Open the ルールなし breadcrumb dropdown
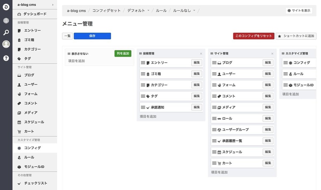The image size is (321, 190). coord(194,10)
